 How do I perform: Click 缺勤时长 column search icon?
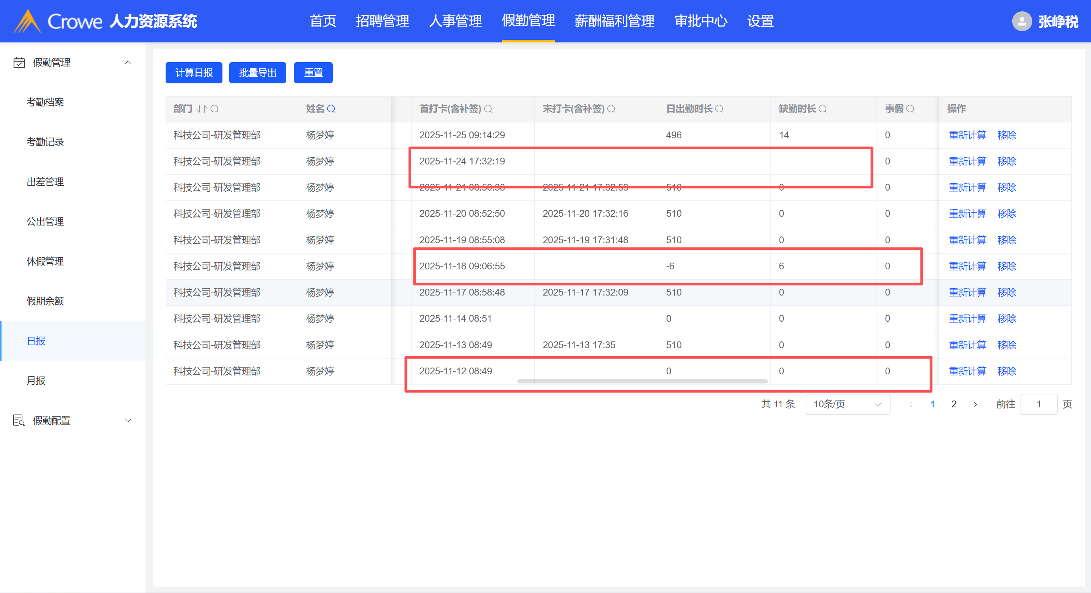[822, 109]
